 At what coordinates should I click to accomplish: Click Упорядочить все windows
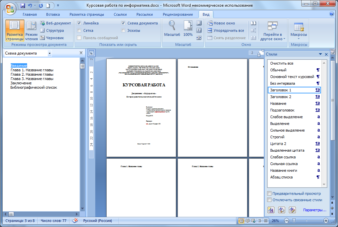(x=226, y=30)
